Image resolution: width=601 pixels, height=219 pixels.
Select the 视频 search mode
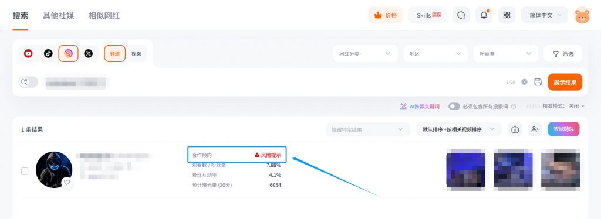(x=136, y=53)
